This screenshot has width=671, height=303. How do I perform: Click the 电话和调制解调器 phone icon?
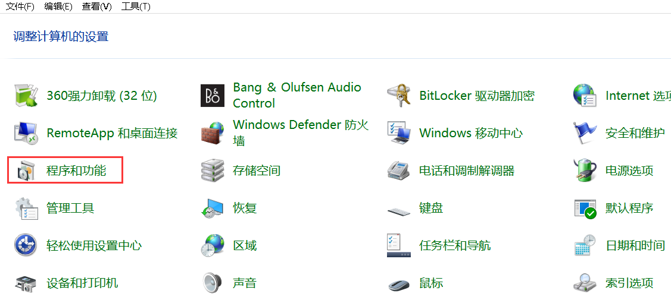point(399,171)
